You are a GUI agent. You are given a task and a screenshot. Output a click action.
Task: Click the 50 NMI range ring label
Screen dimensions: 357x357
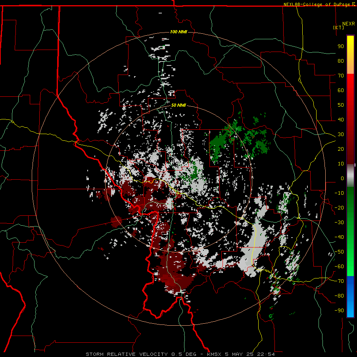178,105
